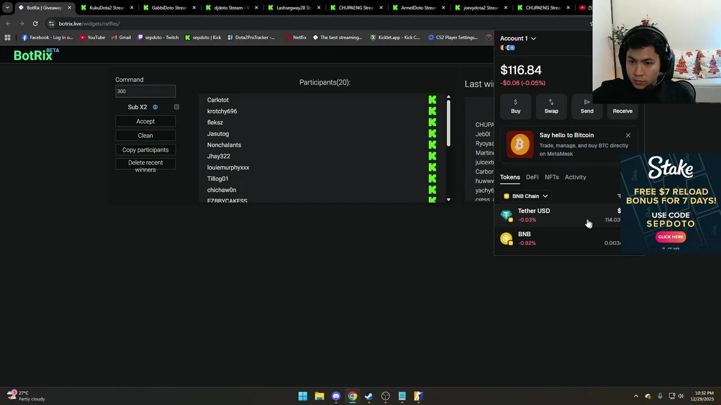Open File Explorer from the taskbar
The height and width of the screenshot is (405, 721).
click(319, 396)
